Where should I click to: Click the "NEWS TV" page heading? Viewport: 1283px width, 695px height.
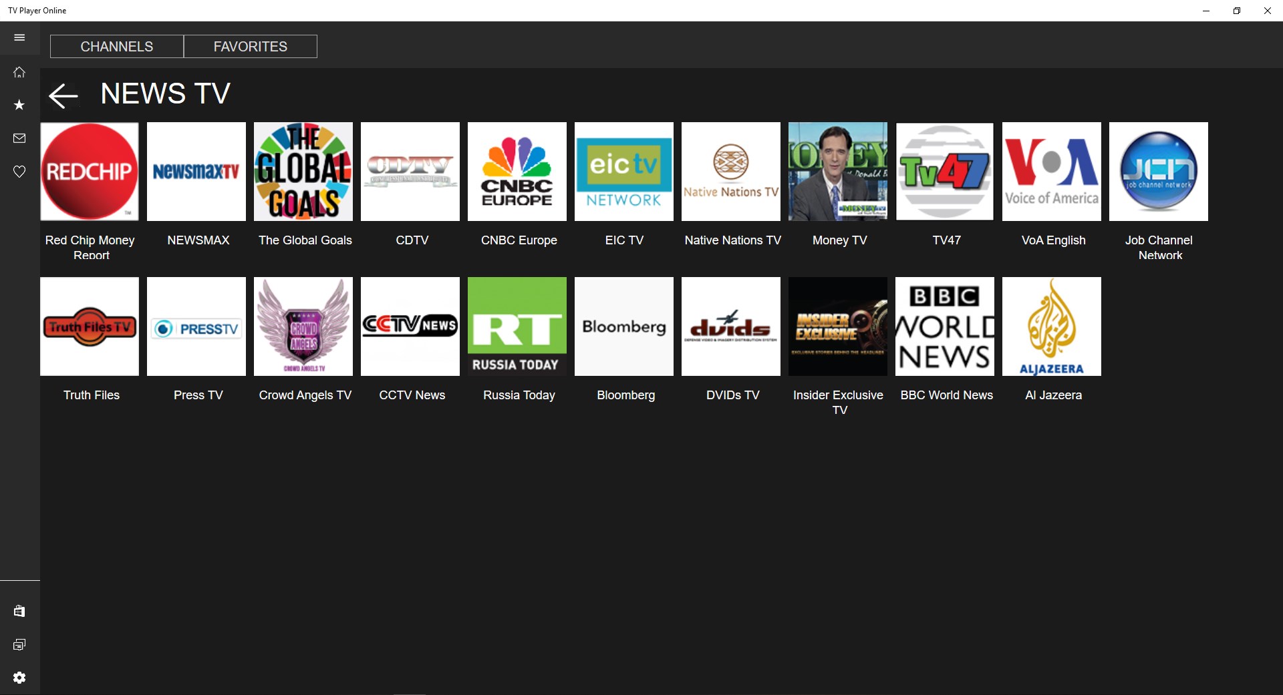pyautogui.click(x=166, y=93)
